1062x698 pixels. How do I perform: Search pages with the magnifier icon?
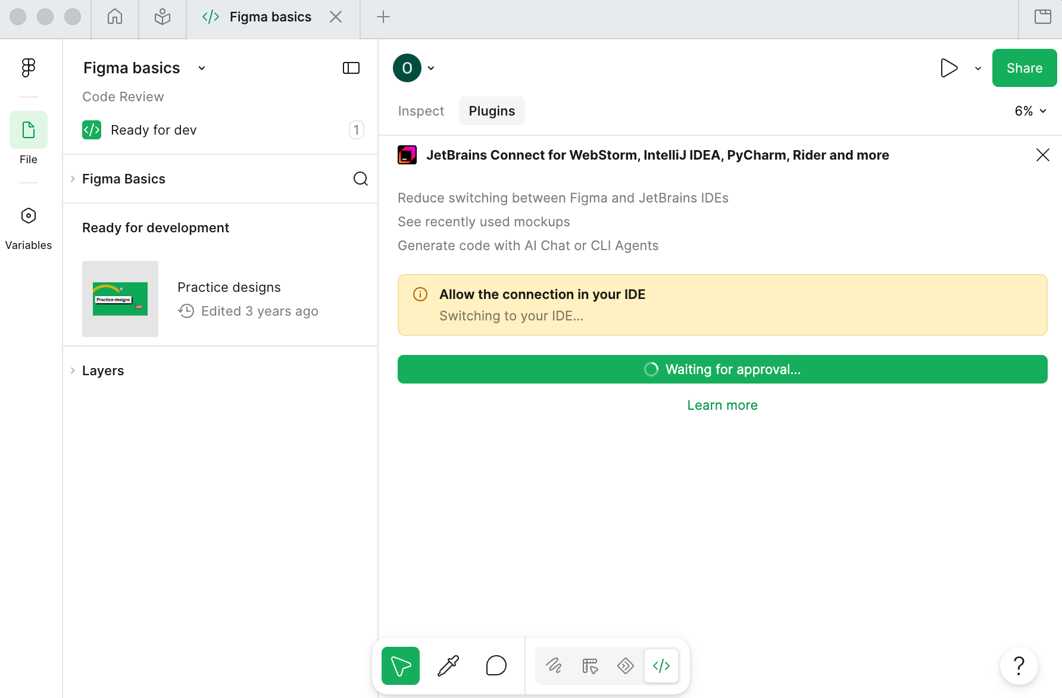[x=361, y=179]
